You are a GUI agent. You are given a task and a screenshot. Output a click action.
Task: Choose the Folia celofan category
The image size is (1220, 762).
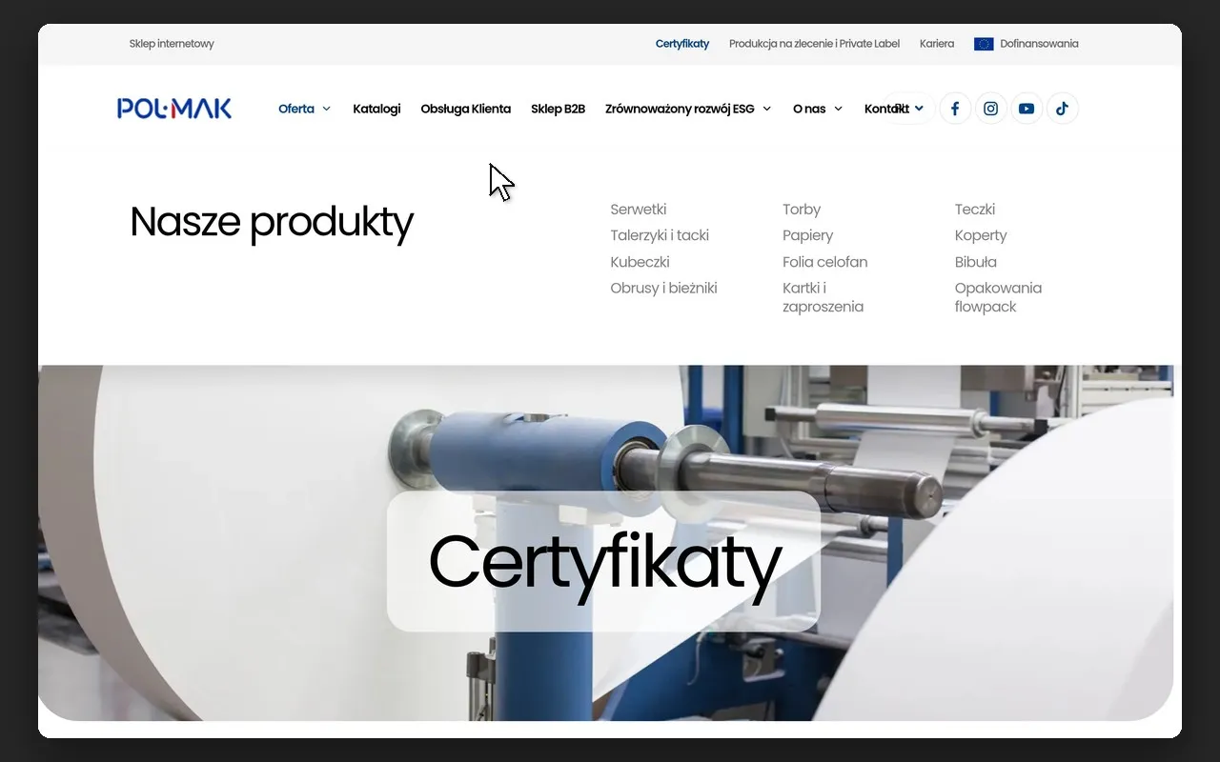825,262
